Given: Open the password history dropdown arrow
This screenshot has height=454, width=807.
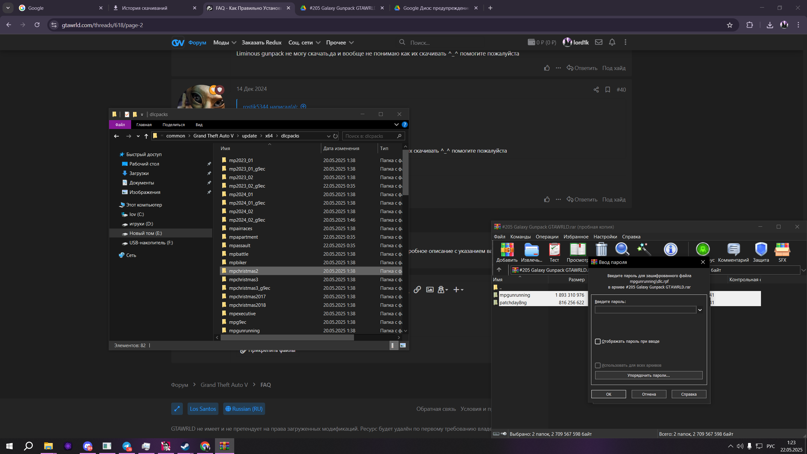Looking at the screenshot, I should pos(700,310).
